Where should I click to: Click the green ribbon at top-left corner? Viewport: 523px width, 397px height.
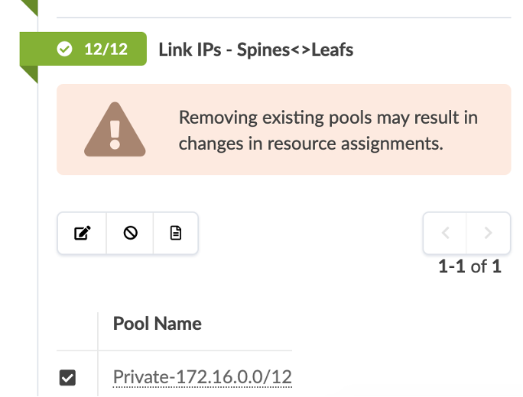click(x=29, y=7)
